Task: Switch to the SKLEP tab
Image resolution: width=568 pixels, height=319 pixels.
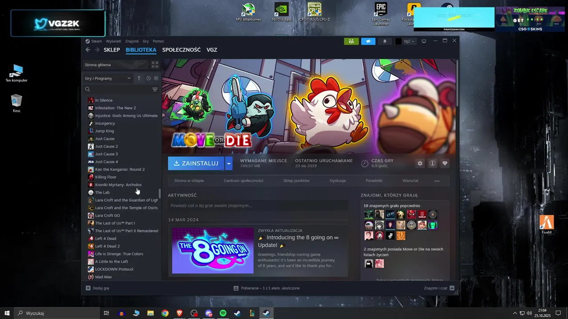Action: (x=112, y=50)
